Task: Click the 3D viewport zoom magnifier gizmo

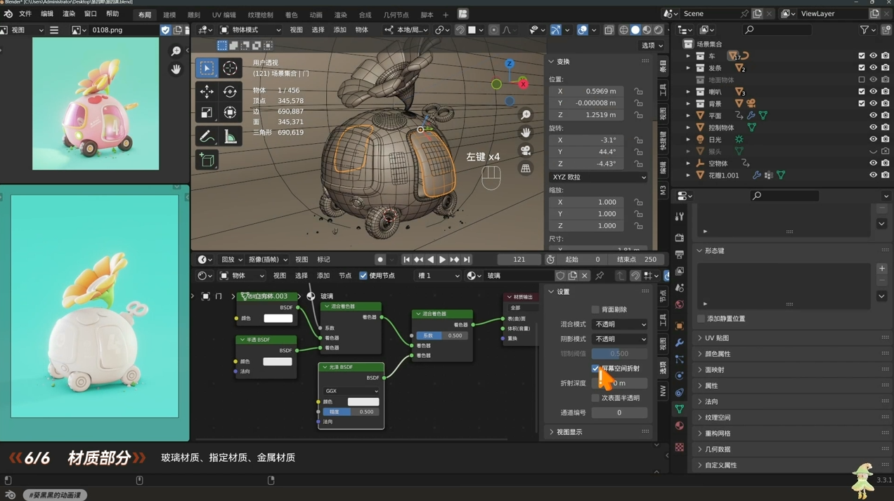Action: pos(525,115)
